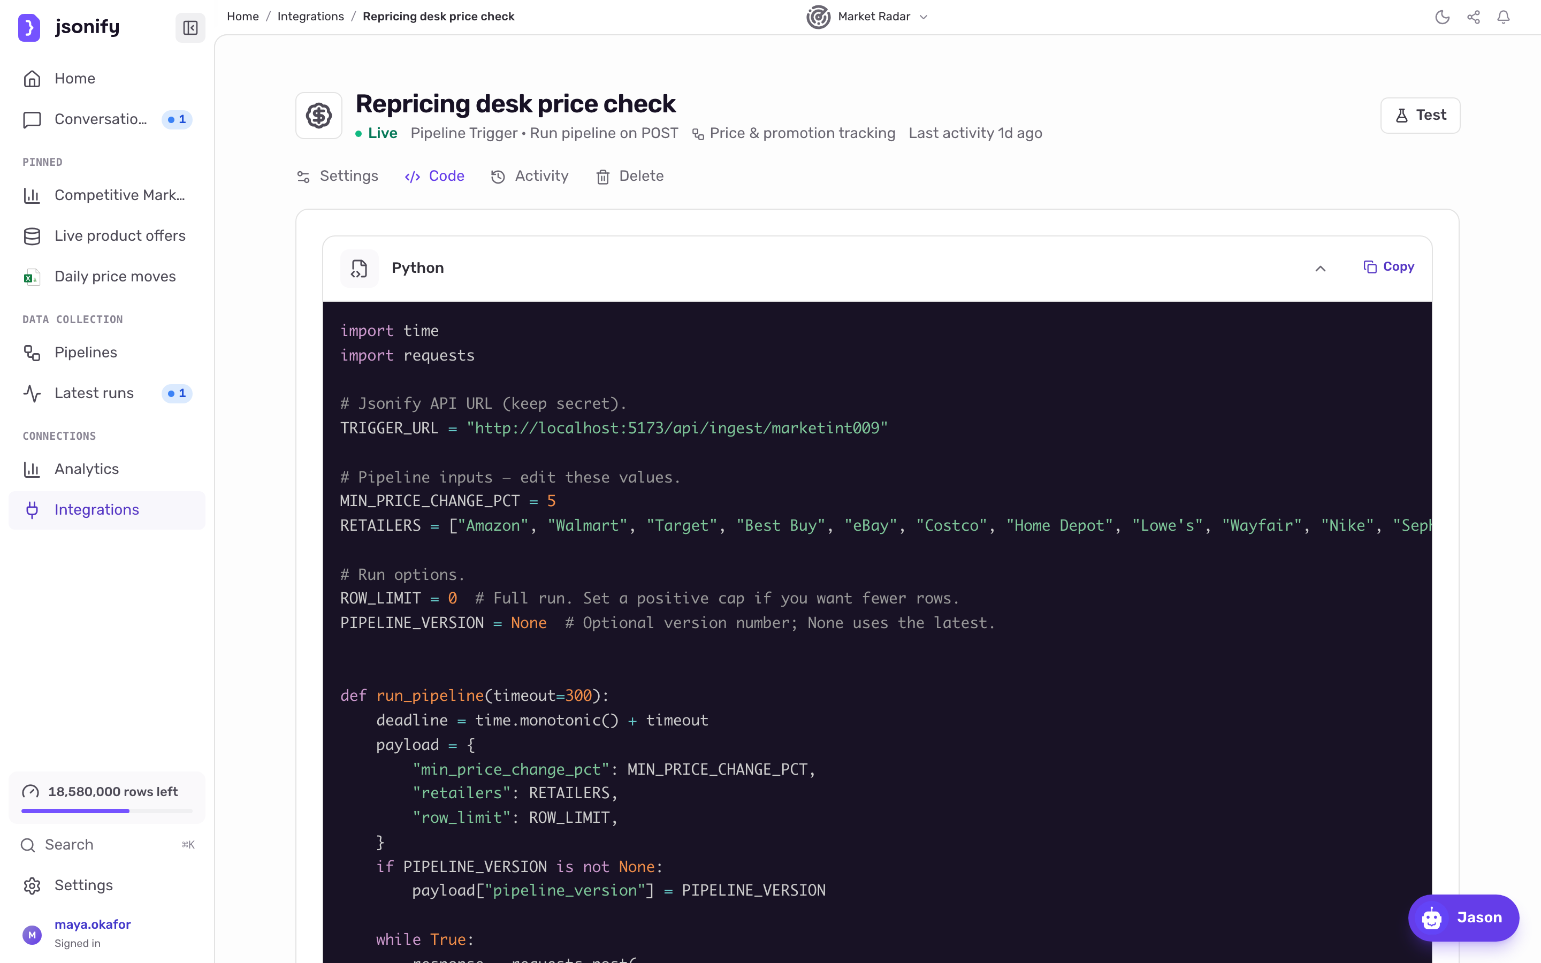Image resolution: width=1541 pixels, height=963 pixels.
Task: Click the Search magnifier field
Action: (107, 845)
